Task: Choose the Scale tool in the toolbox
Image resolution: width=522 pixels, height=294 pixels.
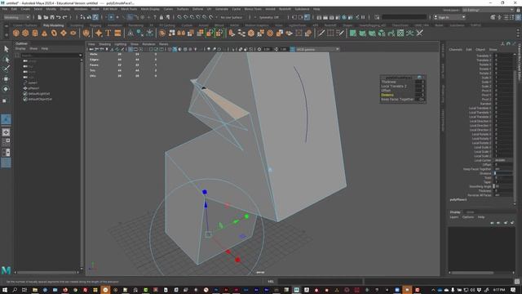Action: tap(5, 100)
